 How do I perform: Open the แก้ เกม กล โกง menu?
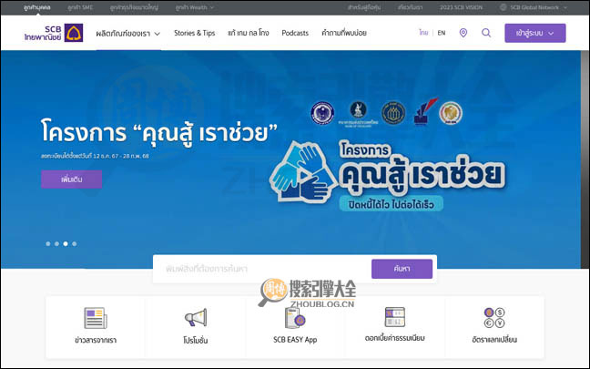point(249,33)
